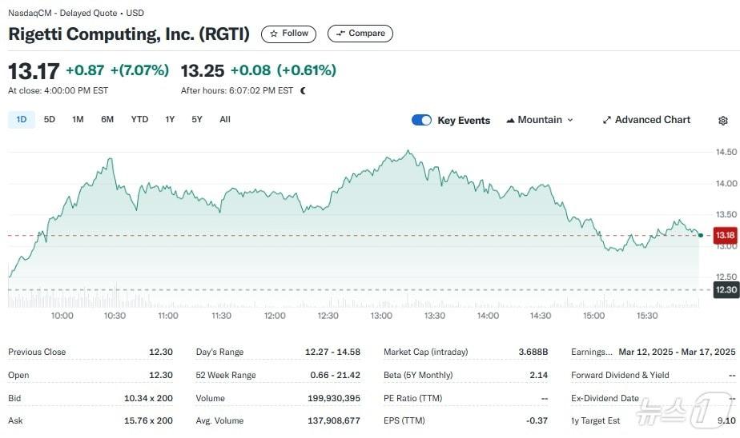
Task: Click the after-hours moon icon
Action: click(303, 91)
